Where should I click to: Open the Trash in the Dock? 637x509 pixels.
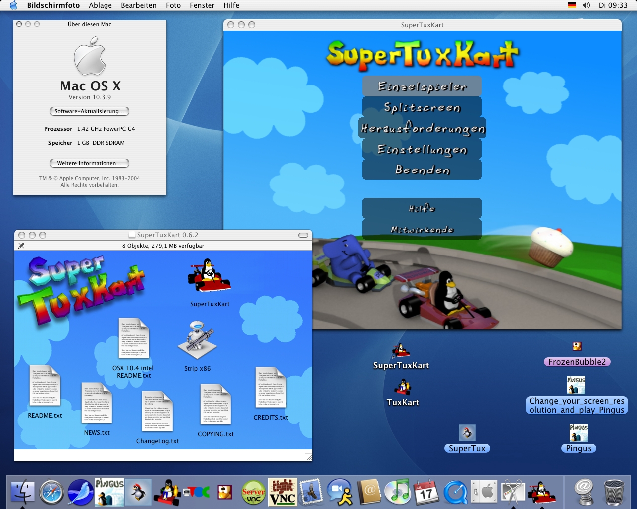tap(614, 492)
